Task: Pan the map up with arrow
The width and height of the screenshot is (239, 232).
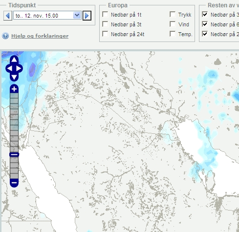Action: click(14, 60)
